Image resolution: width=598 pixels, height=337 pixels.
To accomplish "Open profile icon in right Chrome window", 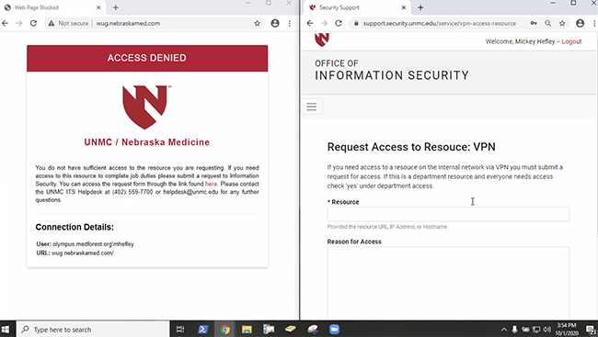I will [581, 23].
